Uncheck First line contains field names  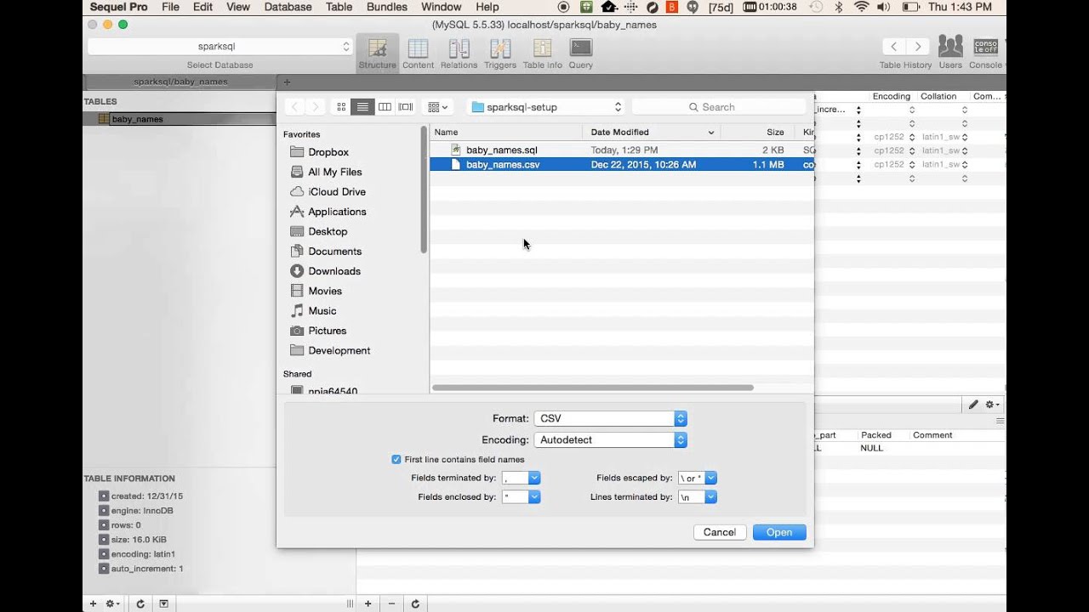[396, 460]
